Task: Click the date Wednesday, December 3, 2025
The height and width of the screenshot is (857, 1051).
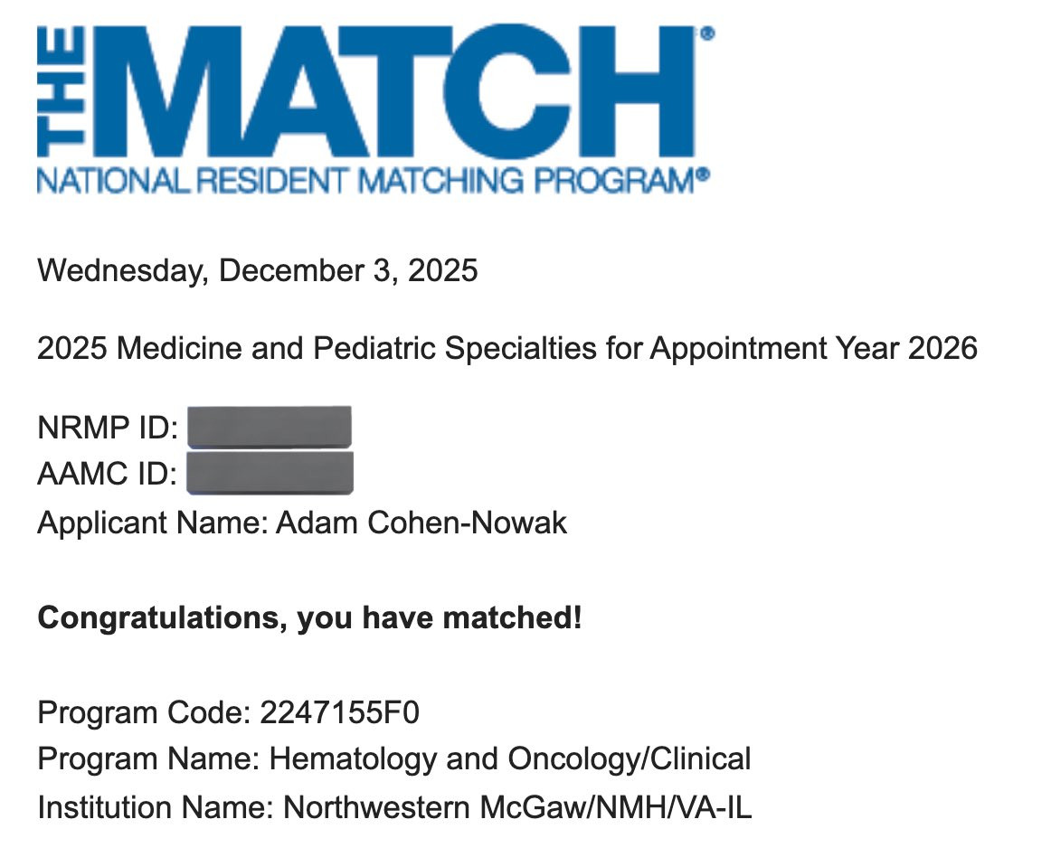Action: pyautogui.click(x=258, y=270)
